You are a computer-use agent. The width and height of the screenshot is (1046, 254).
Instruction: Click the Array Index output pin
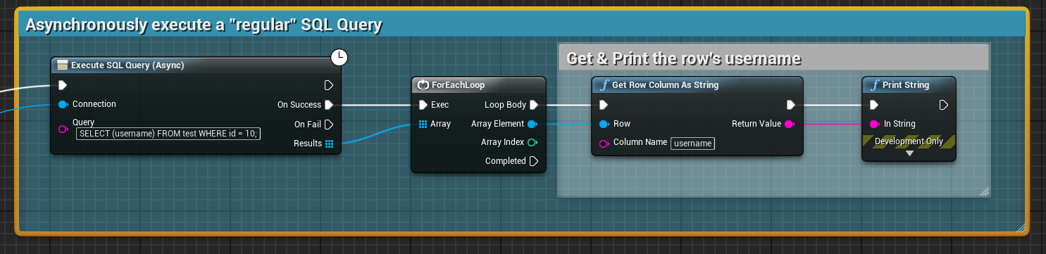[533, 142]
